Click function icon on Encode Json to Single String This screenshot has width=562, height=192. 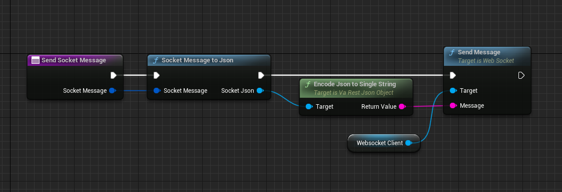pyautogui.click(x=307, y=85)
